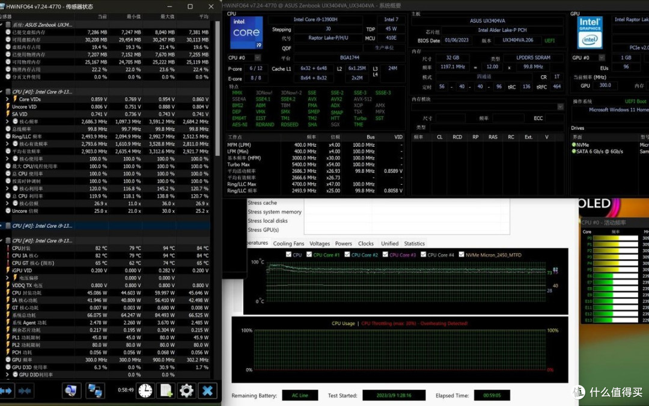Click the clock icon beside 总线频率 row
This screenshot has height=406, width=649.
8,129
